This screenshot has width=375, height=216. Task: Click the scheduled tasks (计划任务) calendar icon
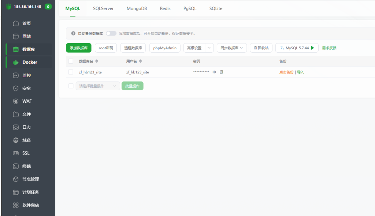point(16,192)
